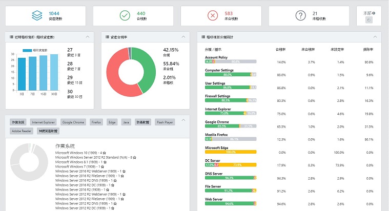Viewport: 389px width, 211px height.
Task: Select the Internet Explorer category tag
Action: (43, 122)
